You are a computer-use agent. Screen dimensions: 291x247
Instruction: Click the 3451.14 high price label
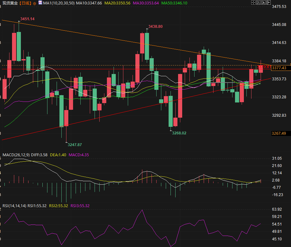click(27, 19)
